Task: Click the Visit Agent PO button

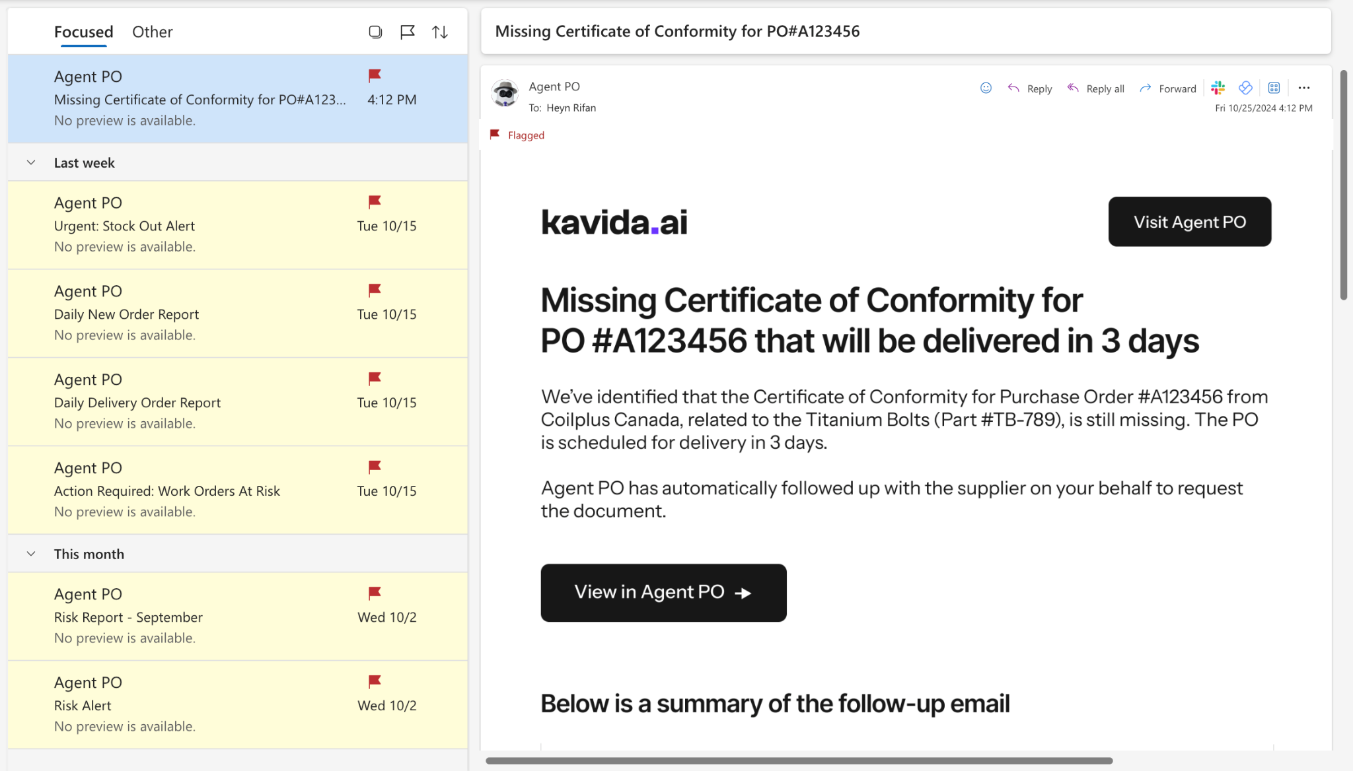Action: coord(1190,222)
